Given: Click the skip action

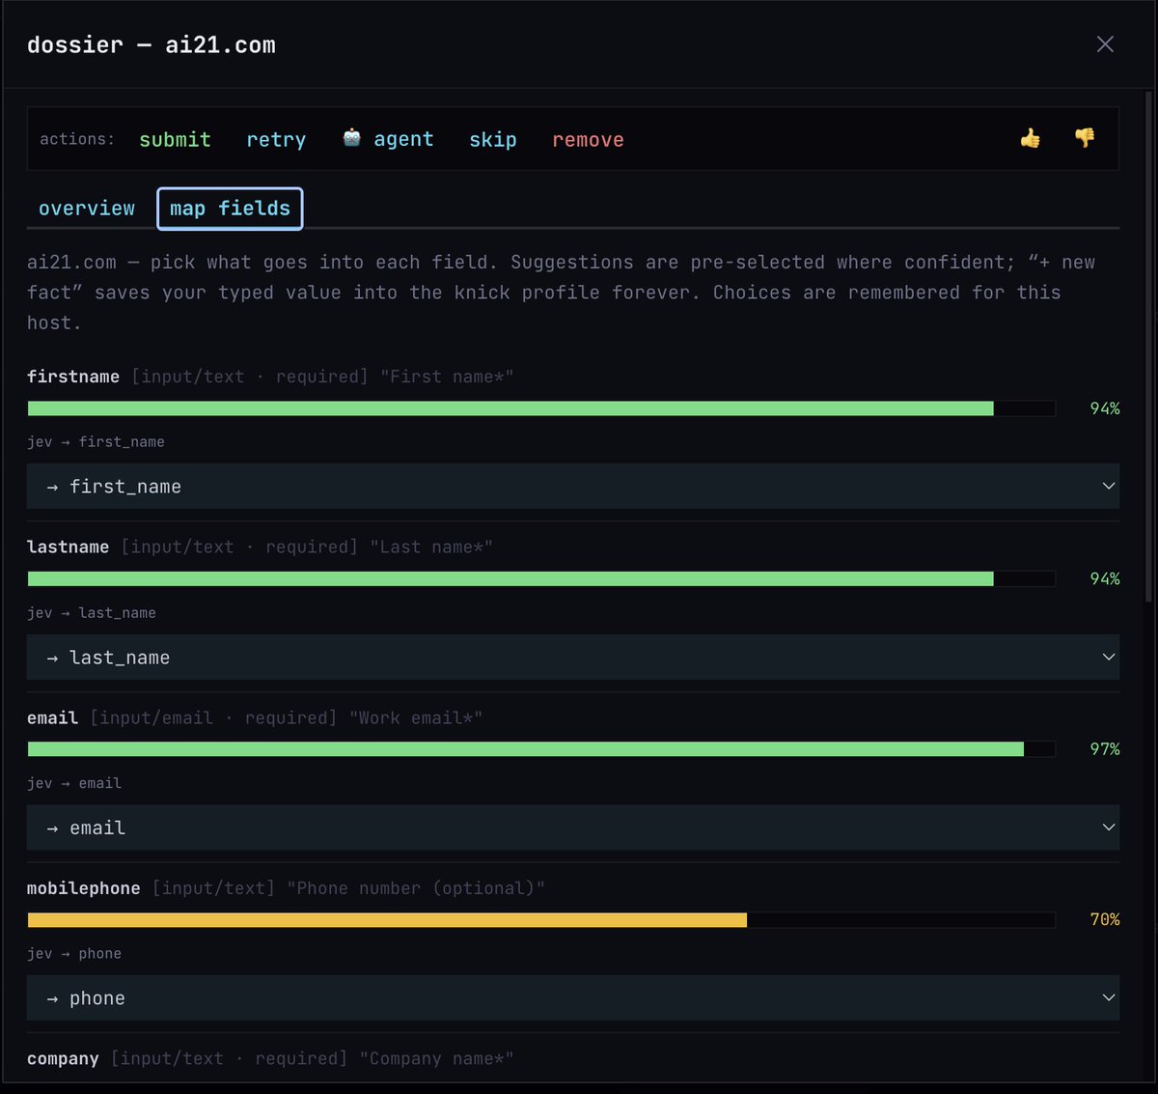Looking at the screenshot, I should tap(493, 140).
